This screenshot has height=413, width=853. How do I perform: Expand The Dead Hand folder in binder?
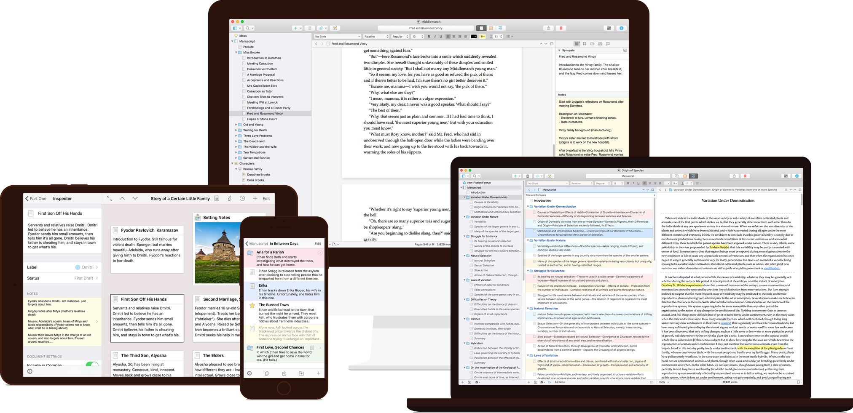(236, 141)
